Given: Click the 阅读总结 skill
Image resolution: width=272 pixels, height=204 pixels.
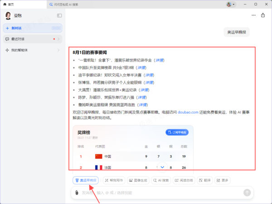Looking at the screenshot, I should tap(184, 180).
